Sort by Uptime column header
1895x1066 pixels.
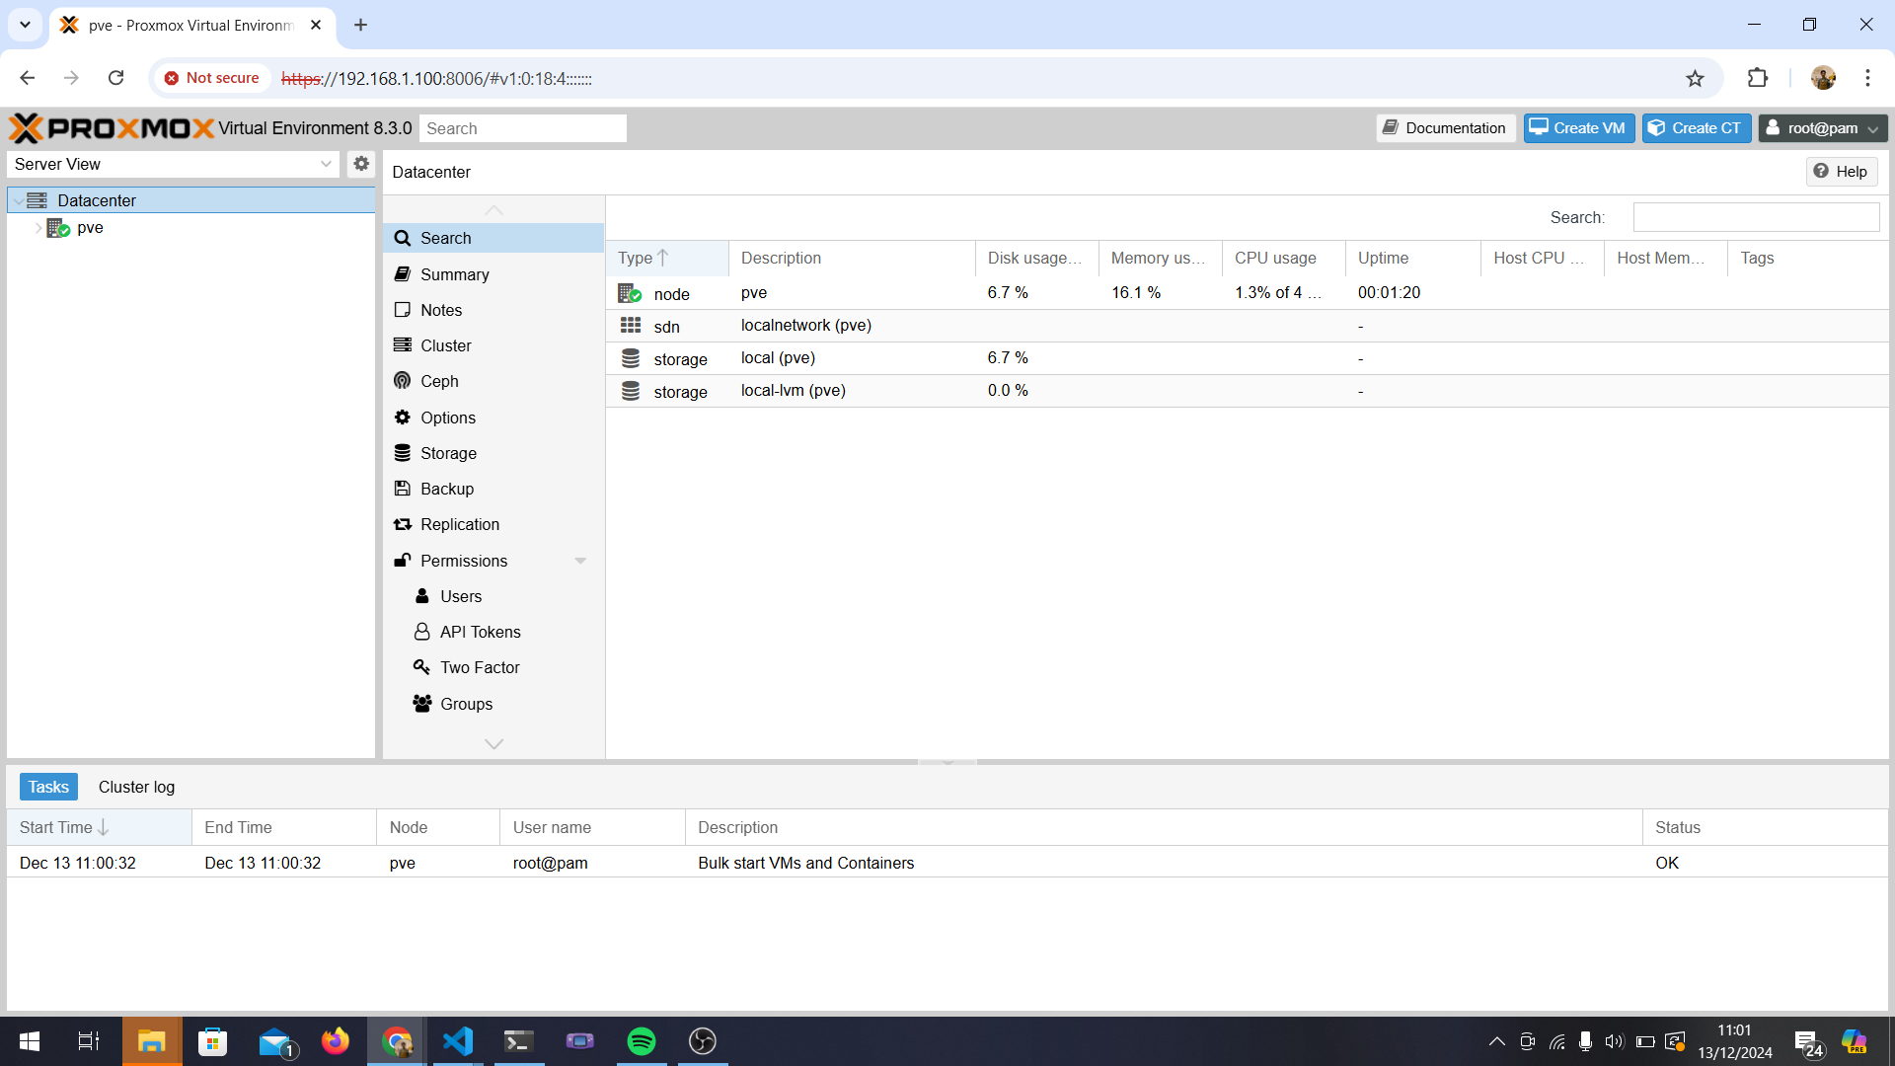[x=1412, y=258]
